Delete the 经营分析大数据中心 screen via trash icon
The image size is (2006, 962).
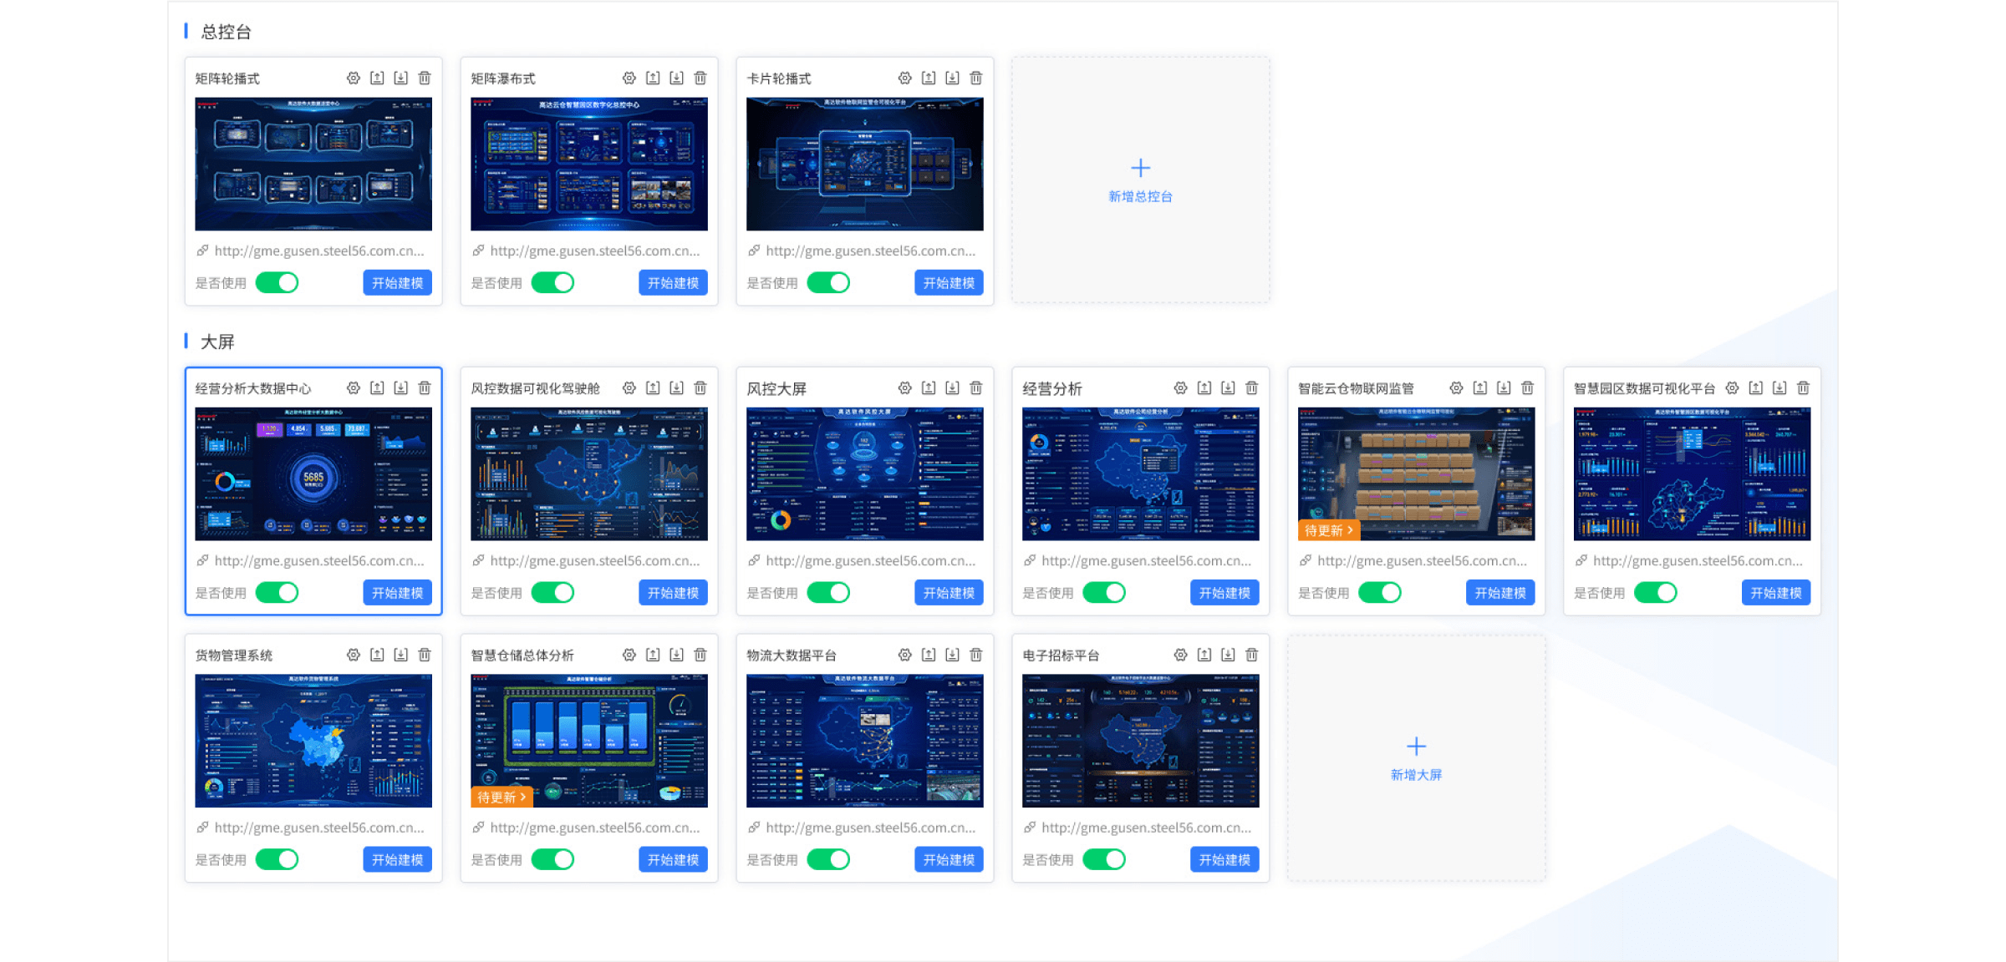click(425, 387)
